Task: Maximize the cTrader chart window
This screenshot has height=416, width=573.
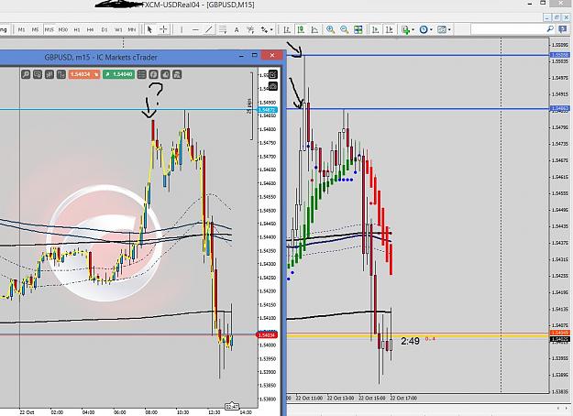Action: coord(255,56)
